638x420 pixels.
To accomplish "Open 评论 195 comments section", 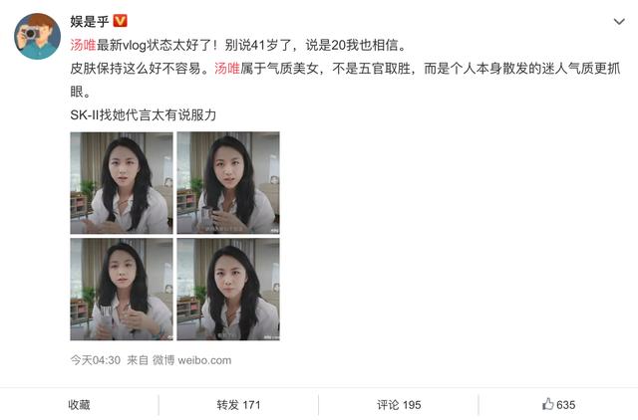I will (x=399, y=404).
